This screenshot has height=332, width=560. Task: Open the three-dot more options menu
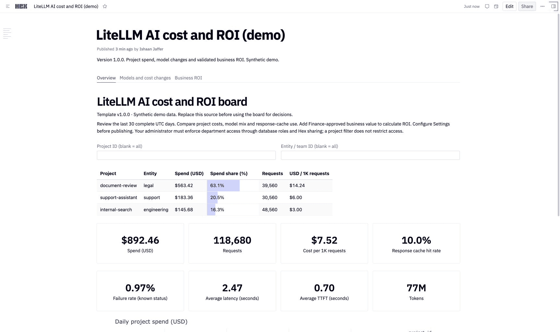pyautogui.click(x=542, y=6)
